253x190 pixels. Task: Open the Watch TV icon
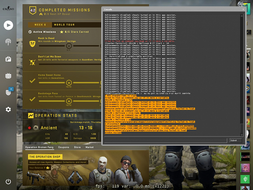pyautogui.click(x=8, y=76)
